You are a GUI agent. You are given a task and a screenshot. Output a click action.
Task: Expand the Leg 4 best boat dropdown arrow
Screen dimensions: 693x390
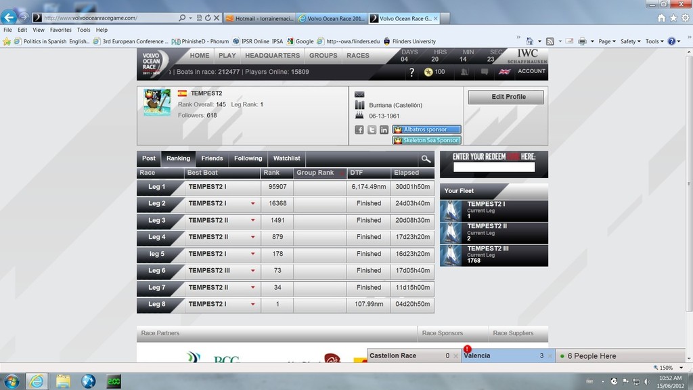(253, 237)
